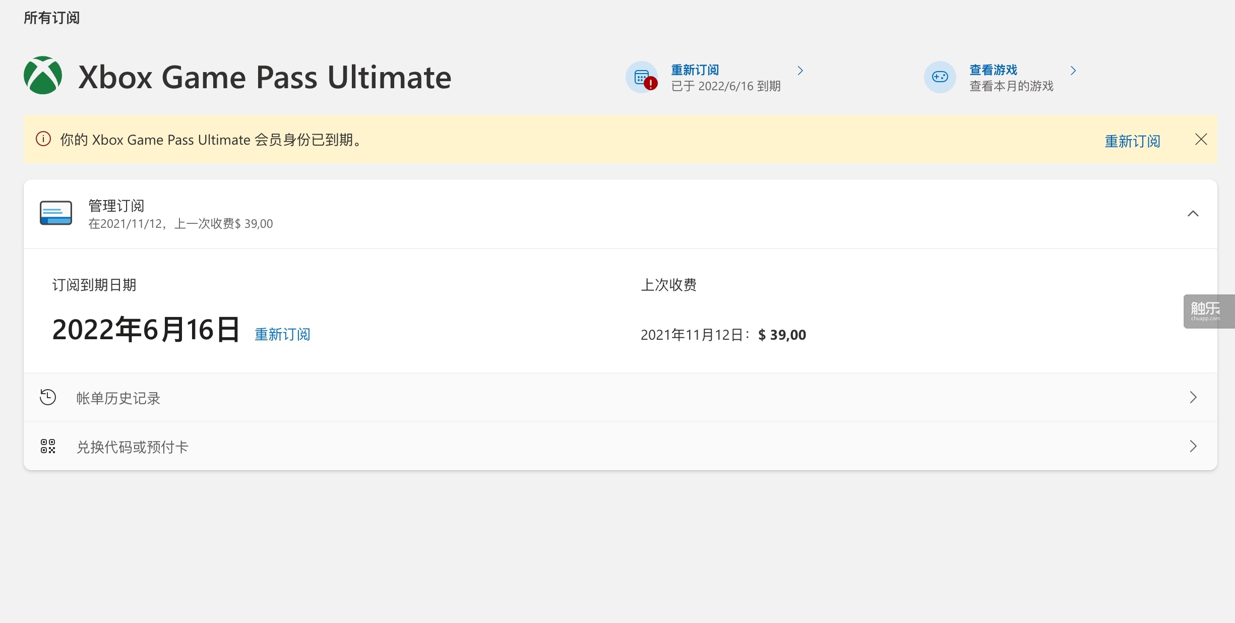
Task: Click 重新订阅 in the expiry banner
Action: tap(1132, 141)
